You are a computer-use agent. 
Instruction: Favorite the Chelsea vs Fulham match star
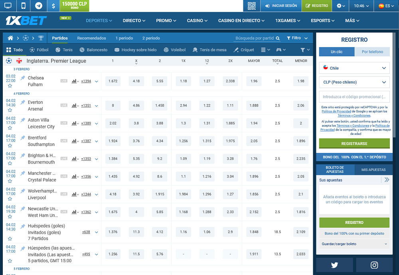pos(10,86)
